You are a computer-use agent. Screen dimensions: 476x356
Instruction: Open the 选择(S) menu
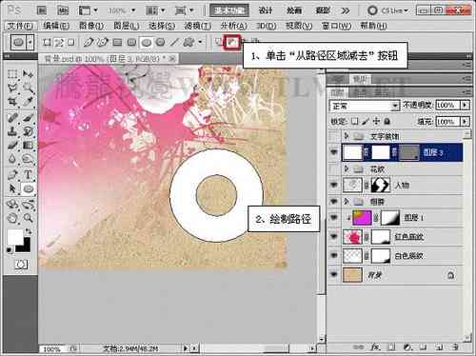pos(162,26)
